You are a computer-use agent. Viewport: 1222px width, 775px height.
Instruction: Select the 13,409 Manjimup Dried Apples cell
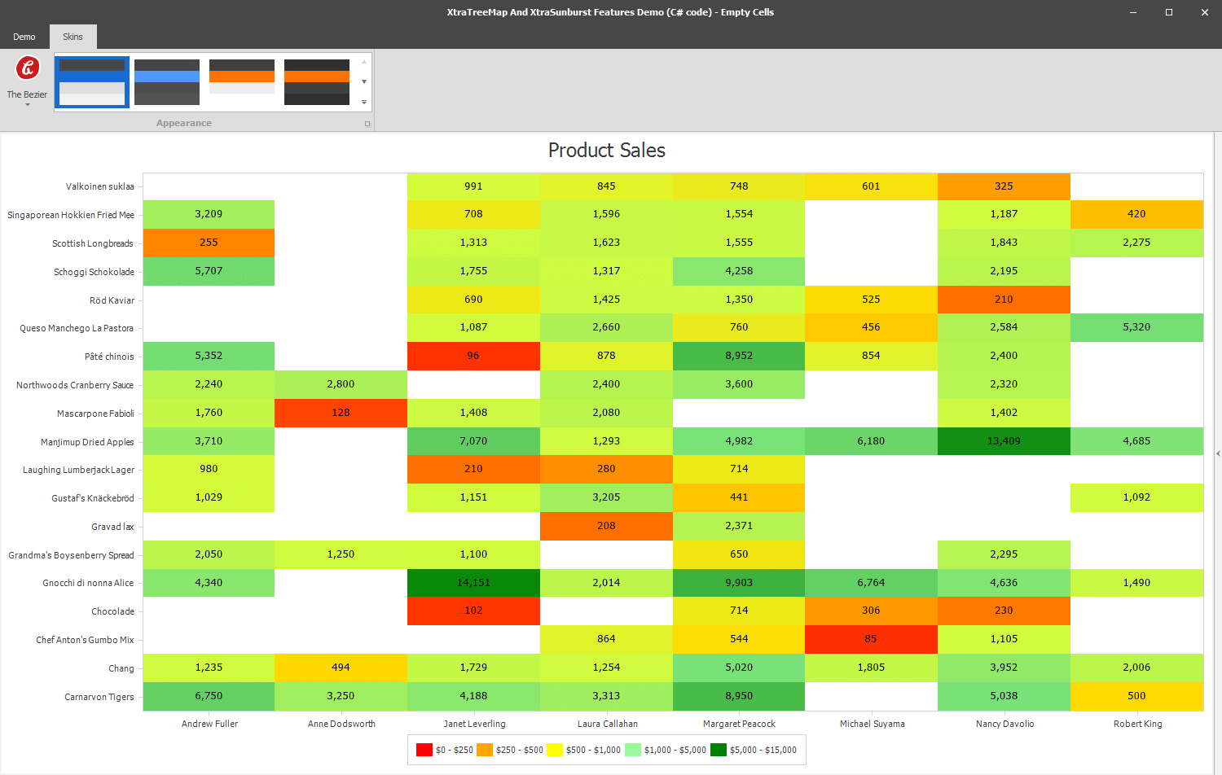pyautogui.click(x=1004, y=441)
